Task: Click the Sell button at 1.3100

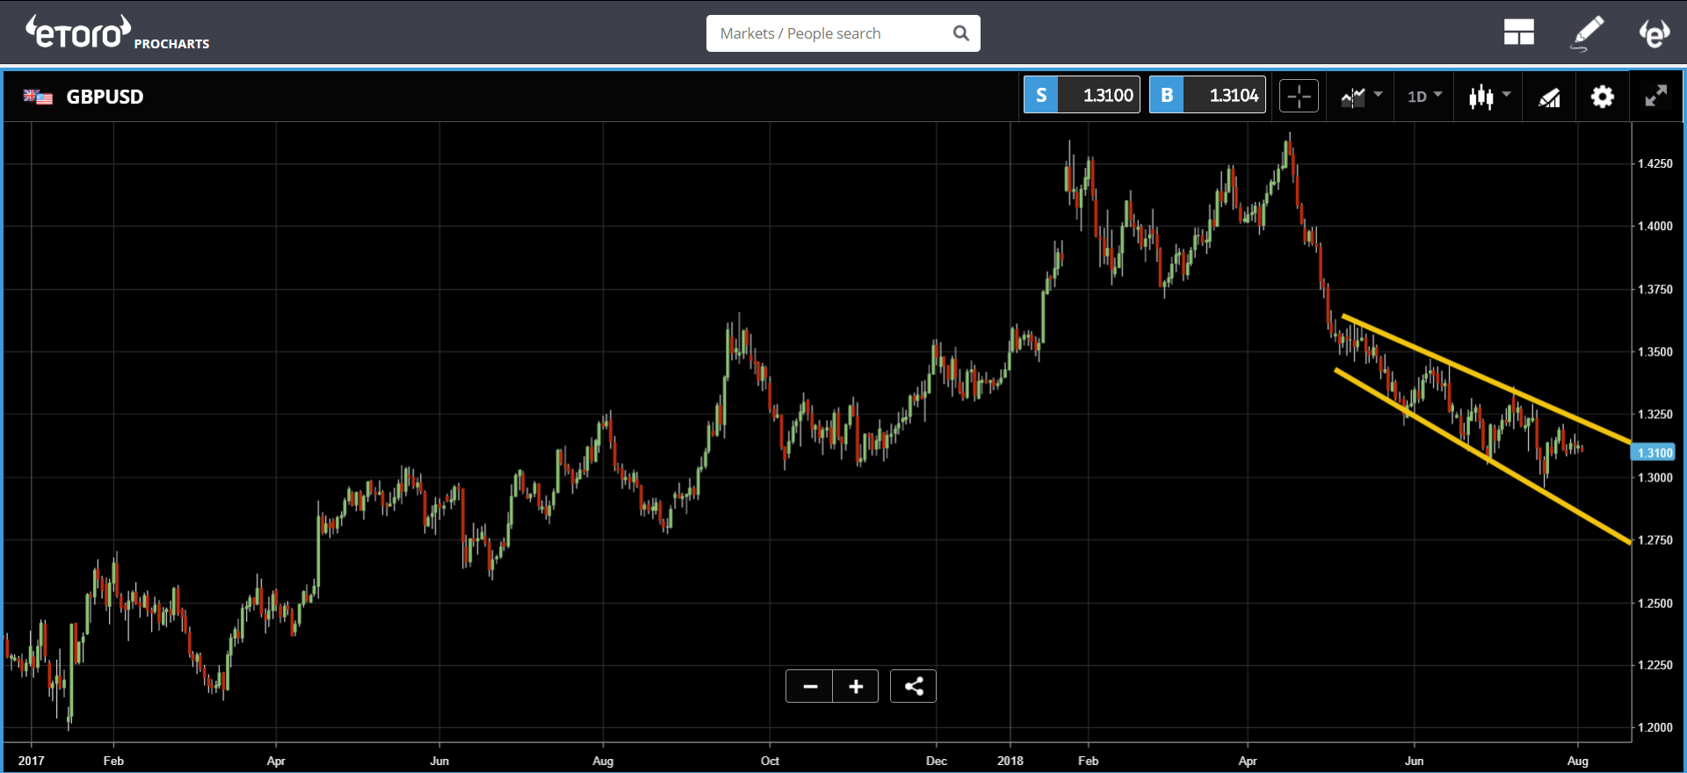Action: (1082, 95)
